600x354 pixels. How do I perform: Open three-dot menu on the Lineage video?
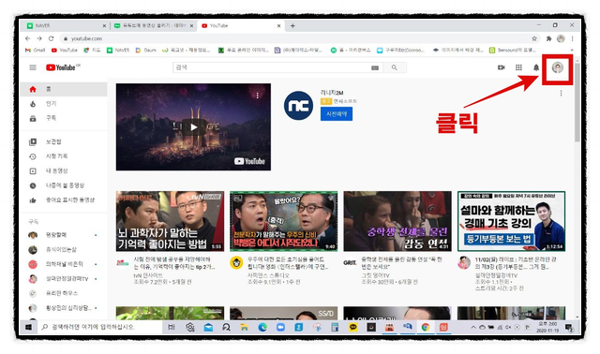pos(258,96)
